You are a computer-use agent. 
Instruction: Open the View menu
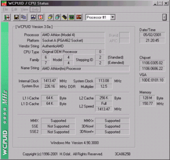tap(24, 9)
